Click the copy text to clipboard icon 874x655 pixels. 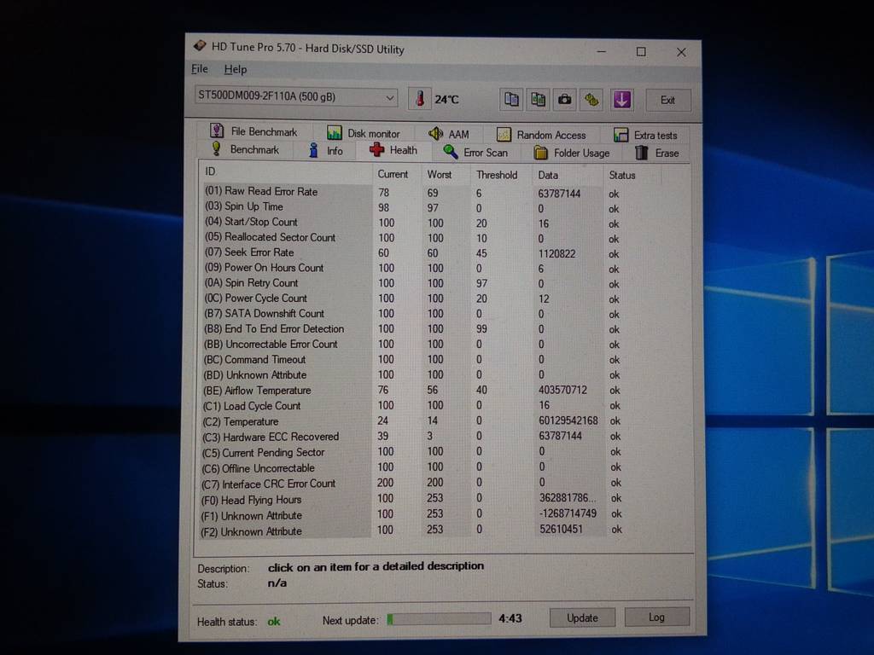coord(511,99)
